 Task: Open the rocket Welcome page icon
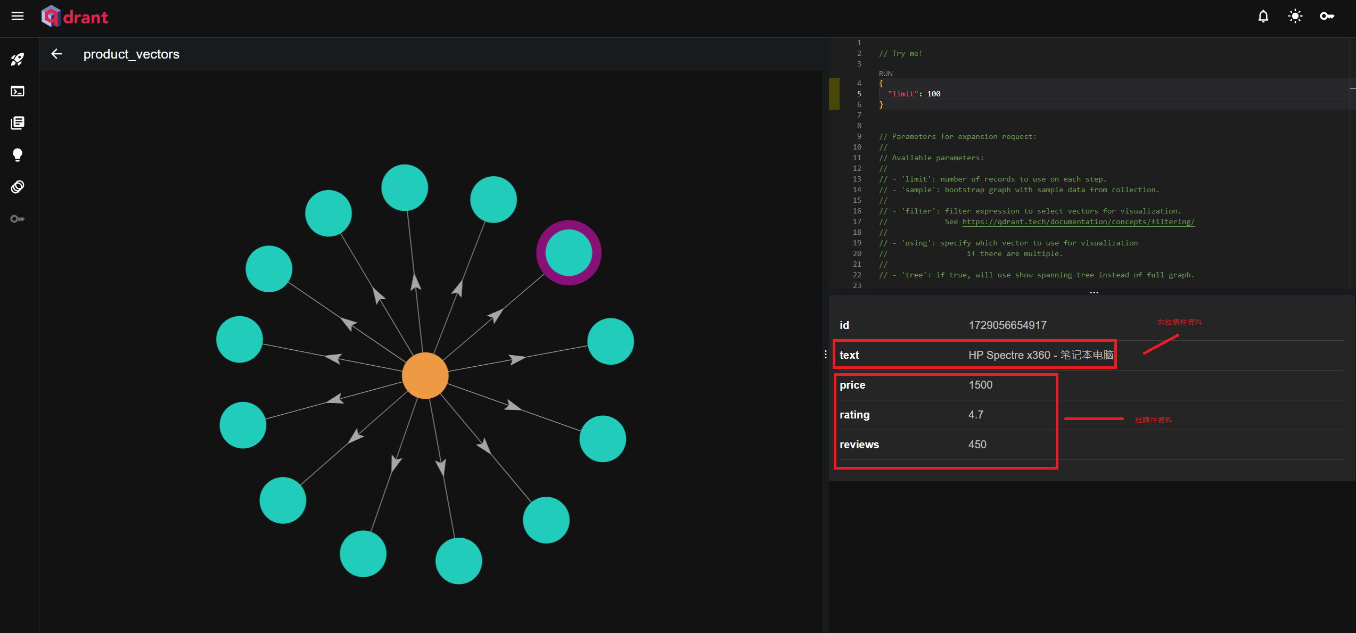pos(18,59)
